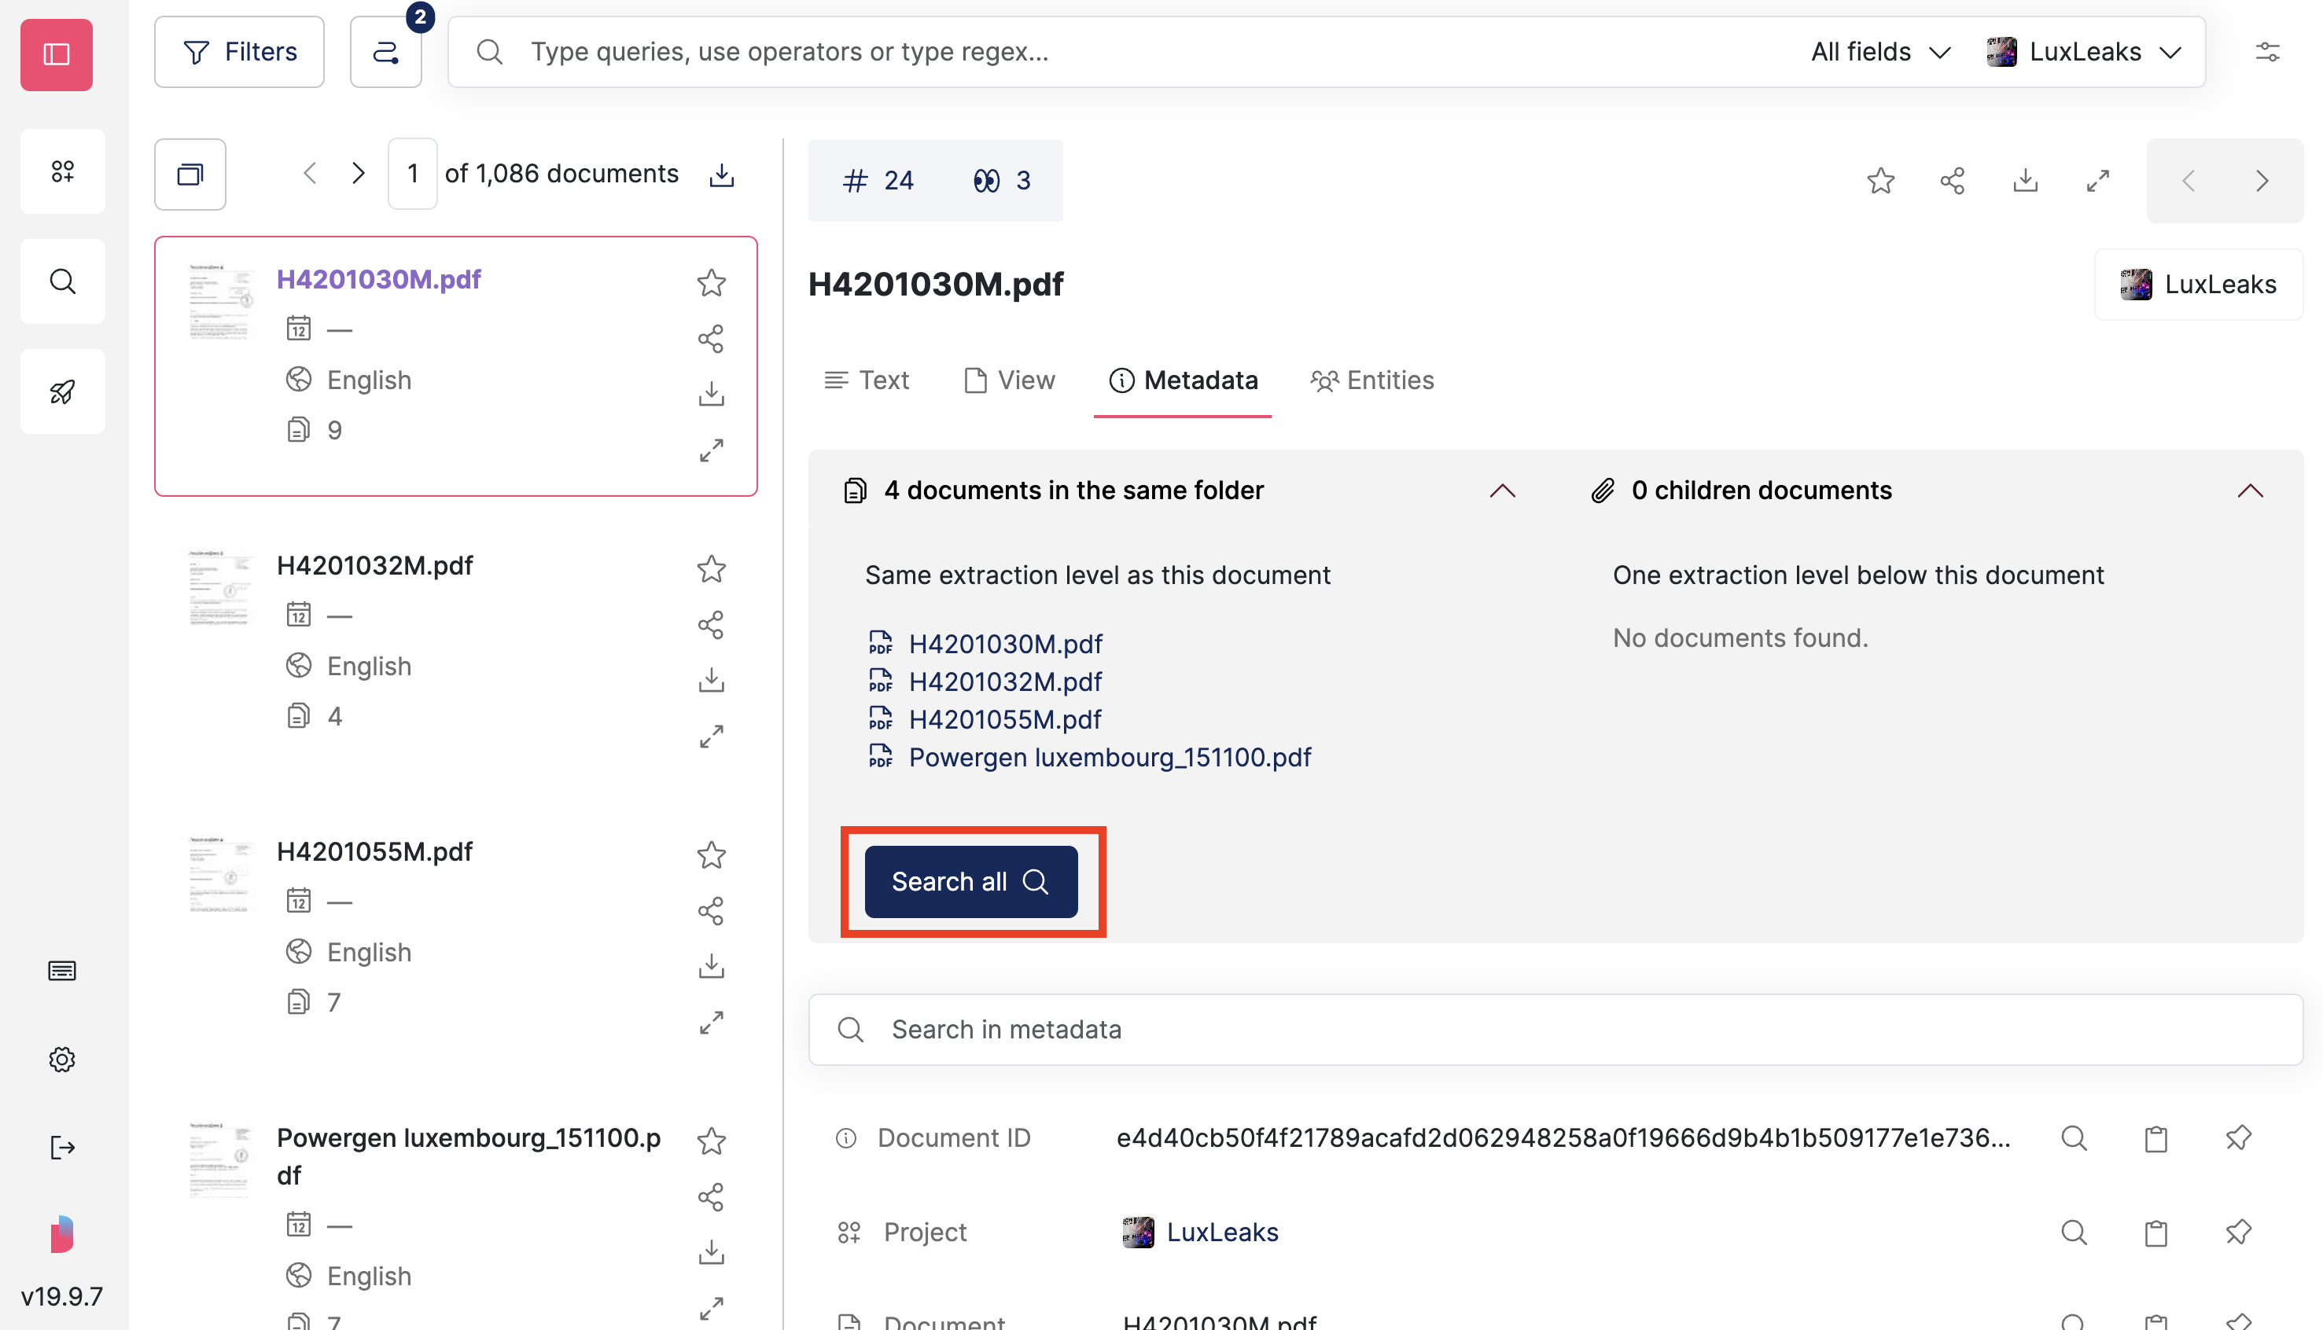
Task: Collapse the children documents section
Action: tap(2249, 490)
